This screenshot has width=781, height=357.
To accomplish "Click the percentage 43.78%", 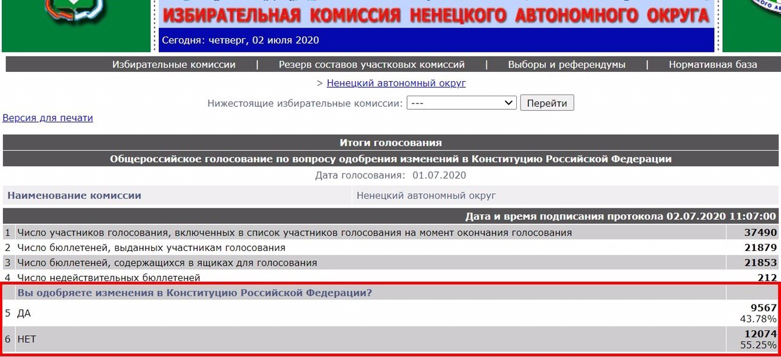I will coord(758,319).
